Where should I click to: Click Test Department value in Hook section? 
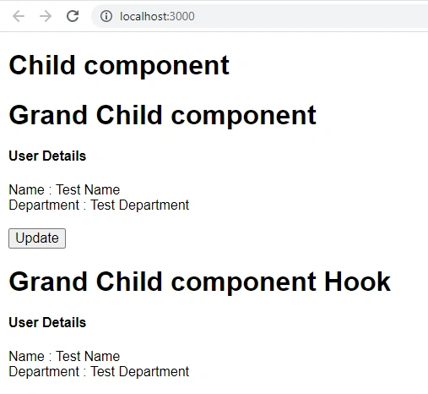pyautogui.click(x=139, y=371)
